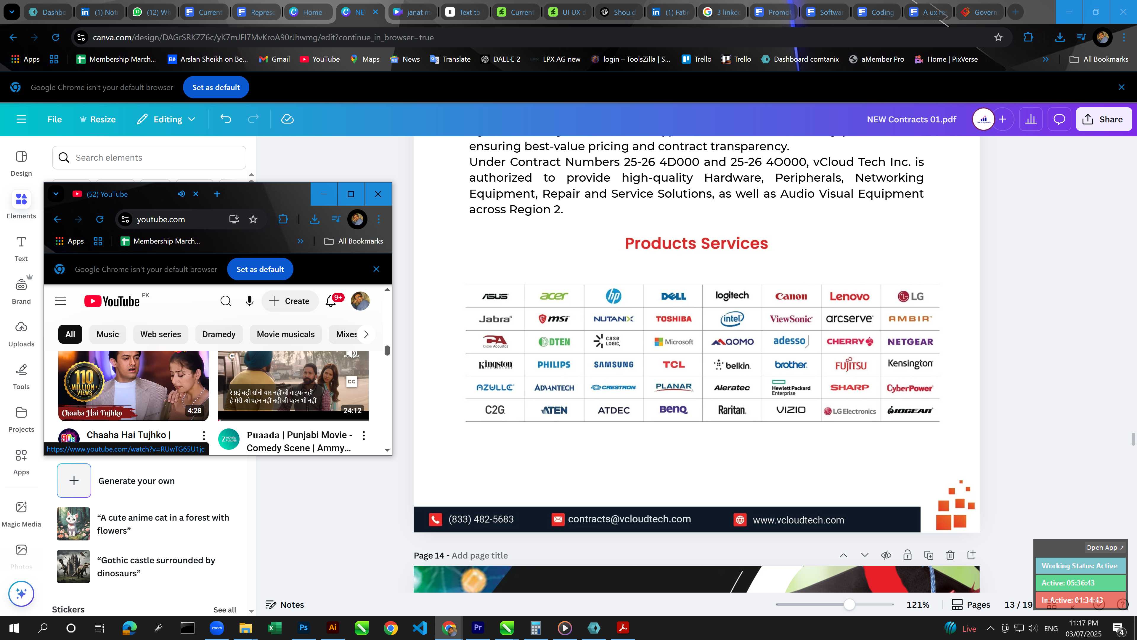This screenshot has width=1137, height=640.
Task: Move Page 14 down with the arrow
Action: [x=865, y=555]
